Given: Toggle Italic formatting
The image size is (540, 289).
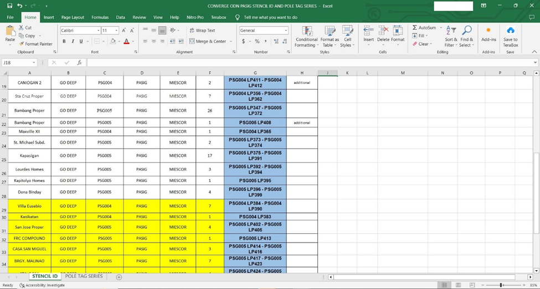Looking at the screenshot, I should tap(73, 41).
